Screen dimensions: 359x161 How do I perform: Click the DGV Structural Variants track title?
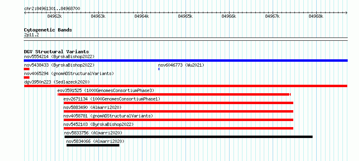(56, 52)
